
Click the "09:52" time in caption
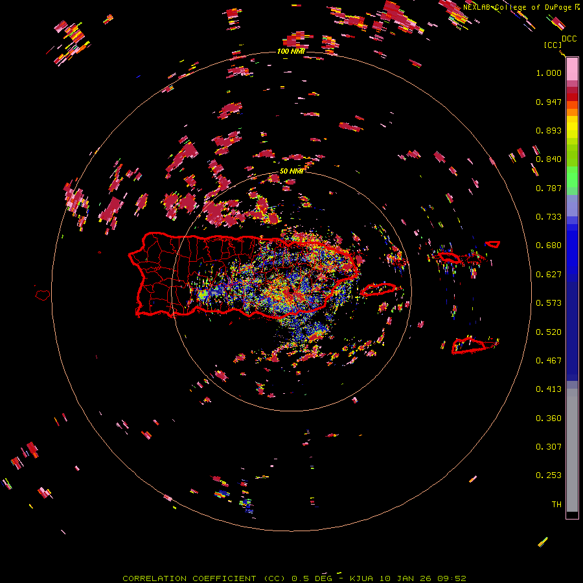[x=452, y=578]
